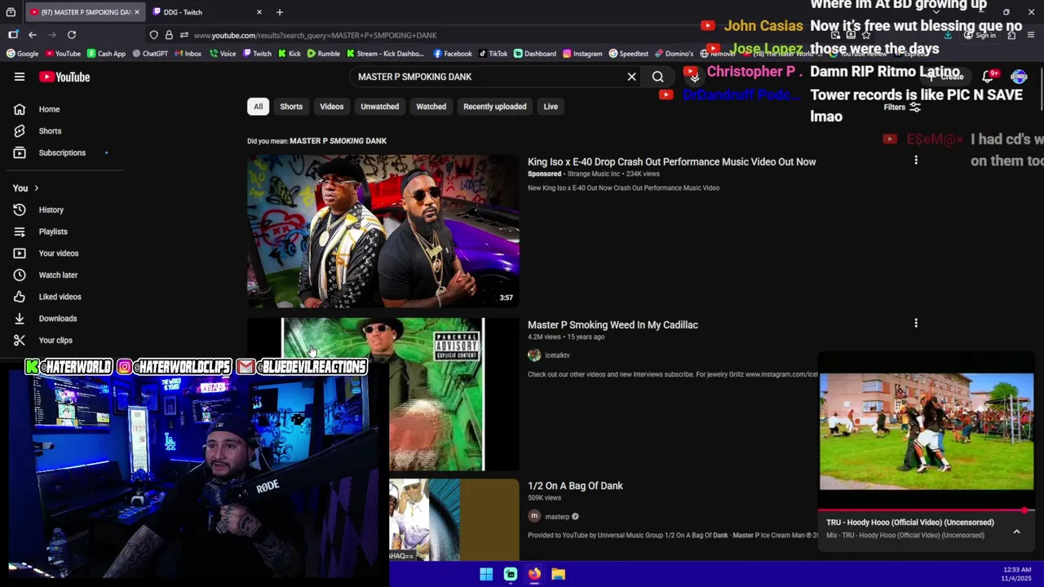Click the tracking protection shield icon

(153, 35)
